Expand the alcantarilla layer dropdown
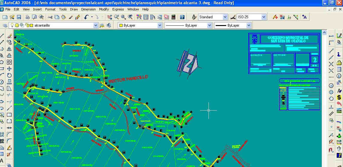Screen dimensions: 343x167 tap(96, 25)
